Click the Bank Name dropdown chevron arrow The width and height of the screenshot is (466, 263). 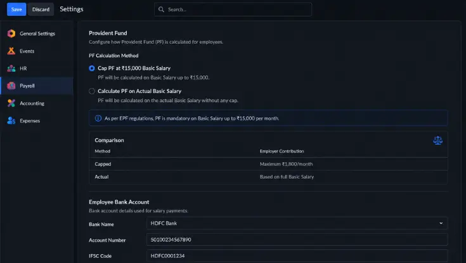[x=441, y=223]
